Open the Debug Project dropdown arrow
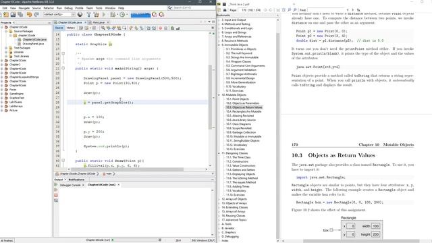 coord(117,14)
